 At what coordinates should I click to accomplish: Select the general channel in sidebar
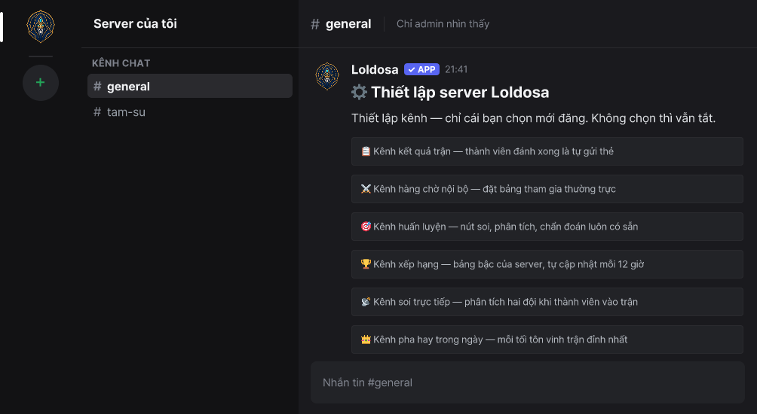[x=190, y=87]
